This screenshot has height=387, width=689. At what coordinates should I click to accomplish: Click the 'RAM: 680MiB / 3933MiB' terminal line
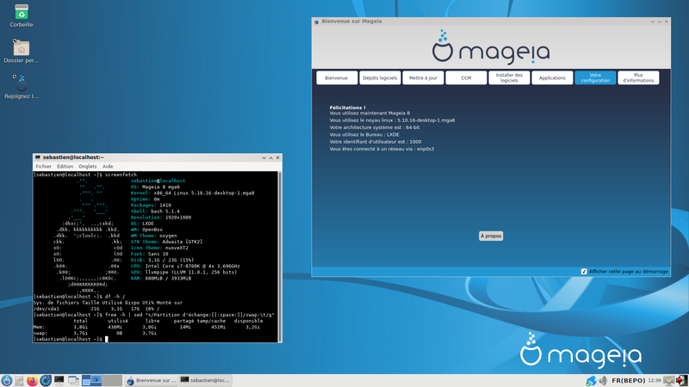(161, 278)
